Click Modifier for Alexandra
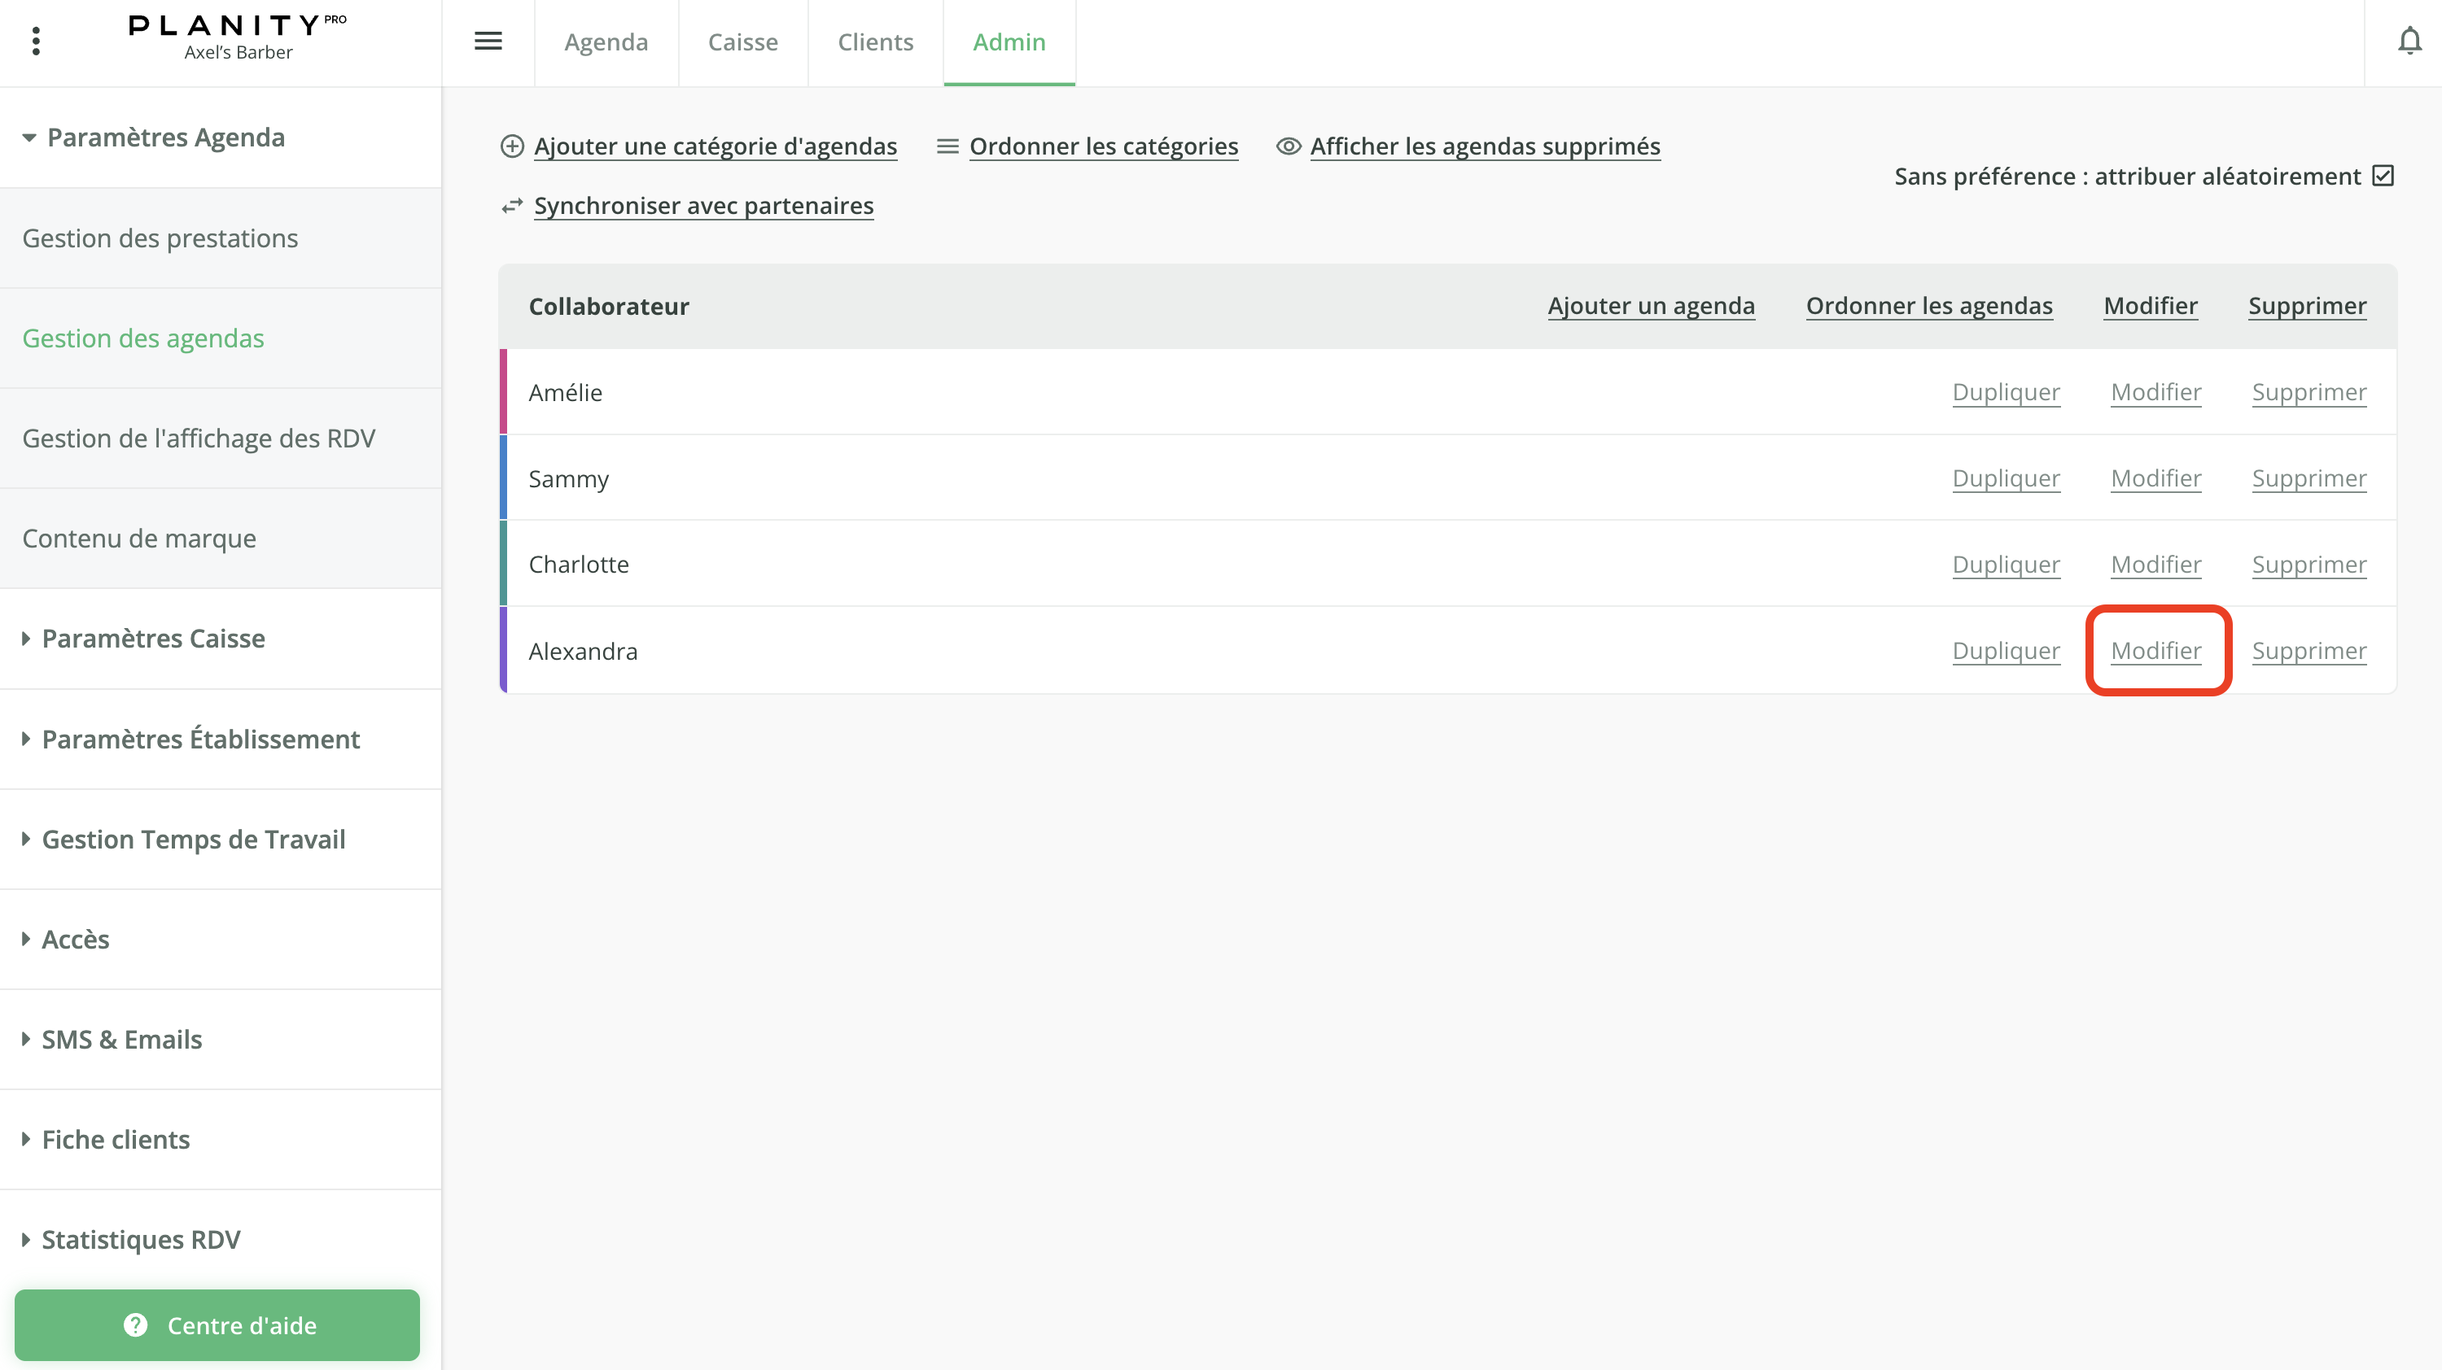 coord(2155,651)
